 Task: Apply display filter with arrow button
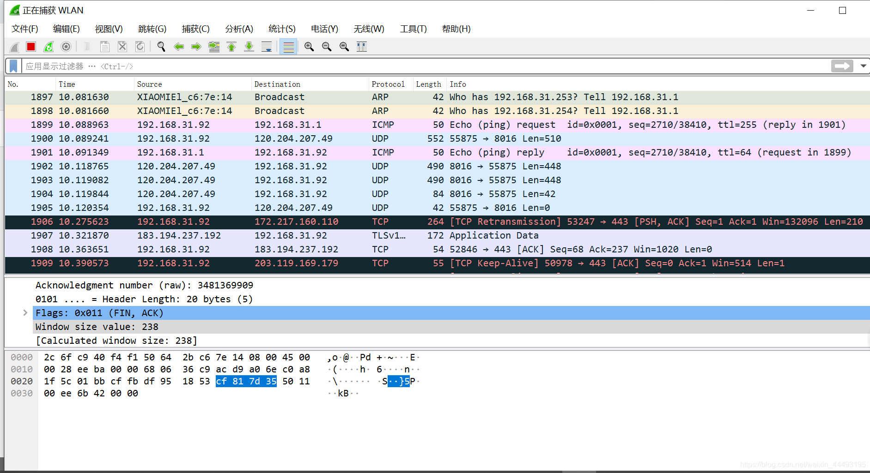[842, 66]
